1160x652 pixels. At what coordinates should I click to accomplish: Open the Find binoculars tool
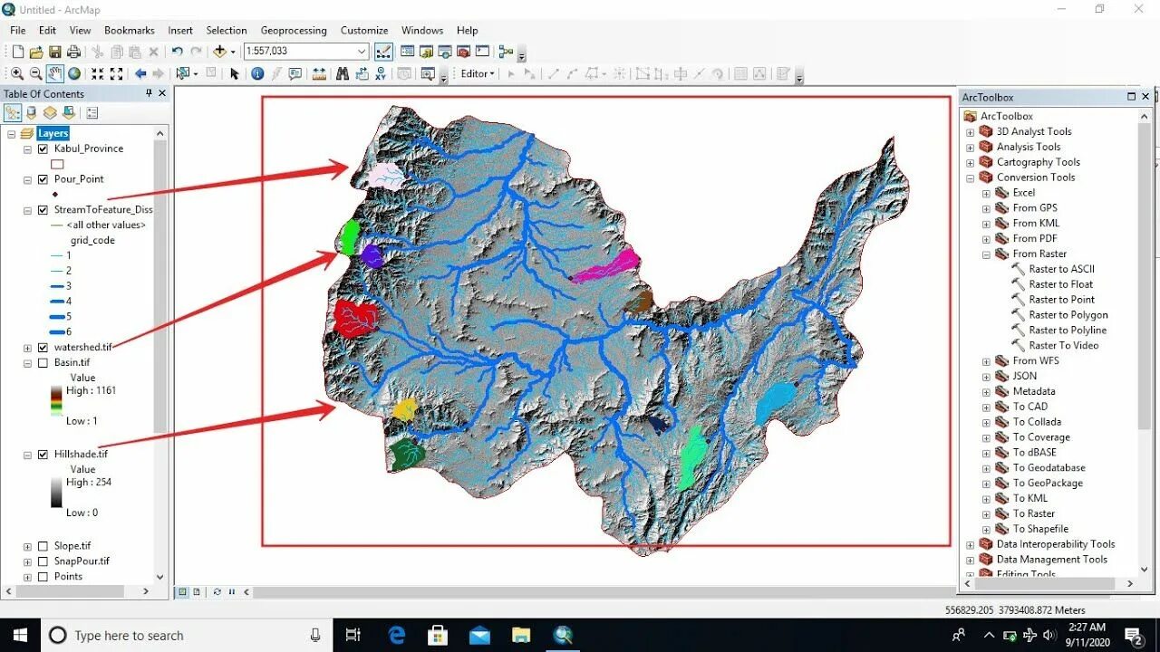pos(343,74)
